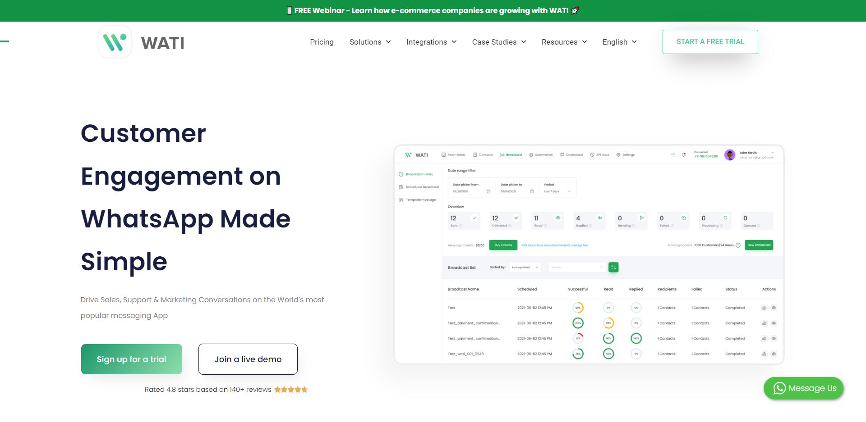866x422 pixels.
Task: Click START A FREE TRIAL button
Action: tap(710, 42)
